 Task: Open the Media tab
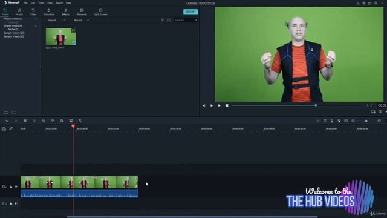point(5,12)
